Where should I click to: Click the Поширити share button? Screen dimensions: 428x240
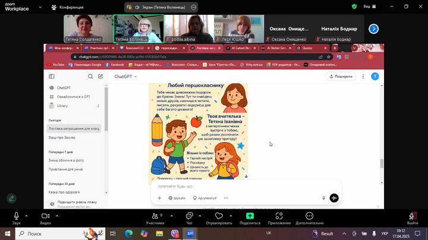[341, 76]
